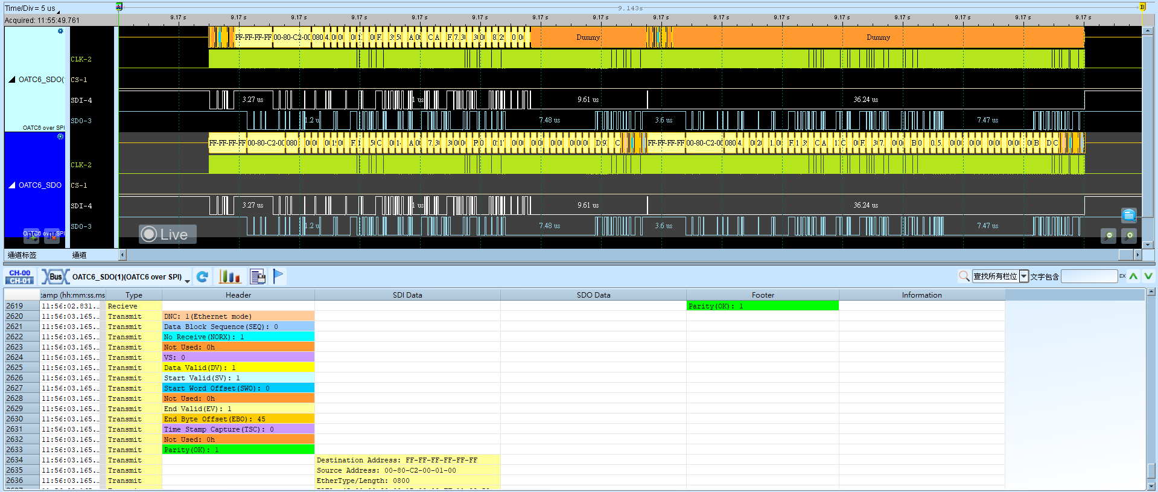This screenshot has width=1158, height=492.
Task: Select the Destination Address FF-FF-FF-FF-FF-FF cell
Action: click(408, 460)
